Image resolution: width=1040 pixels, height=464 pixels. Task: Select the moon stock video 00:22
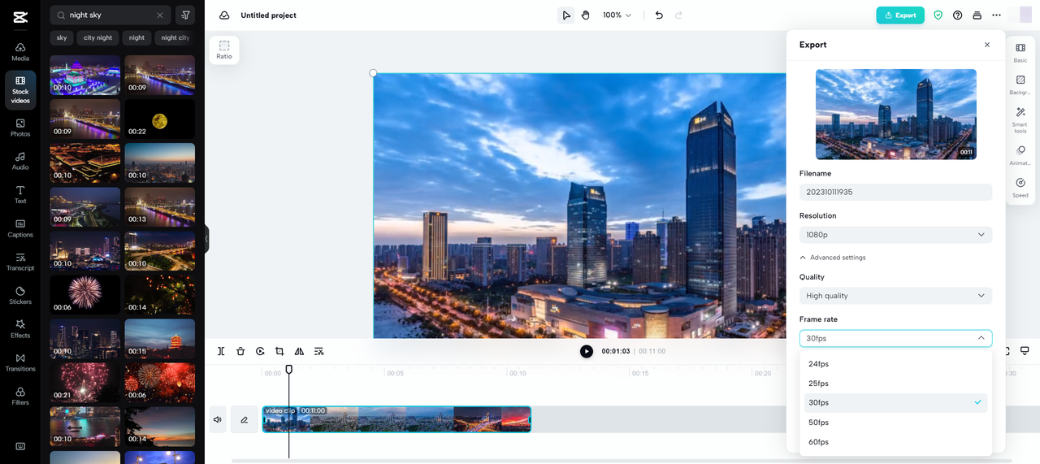click(159, 119)
